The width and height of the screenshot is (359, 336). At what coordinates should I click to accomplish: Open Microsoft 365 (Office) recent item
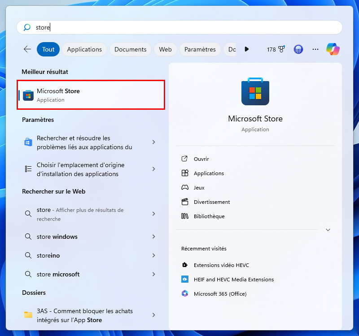tap(220, 294)
